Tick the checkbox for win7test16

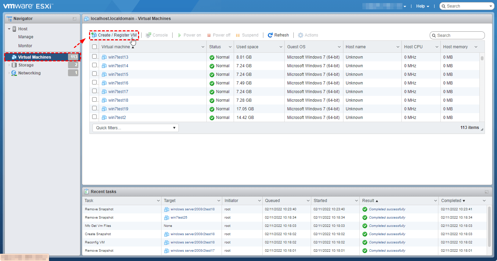pos(95,82)
